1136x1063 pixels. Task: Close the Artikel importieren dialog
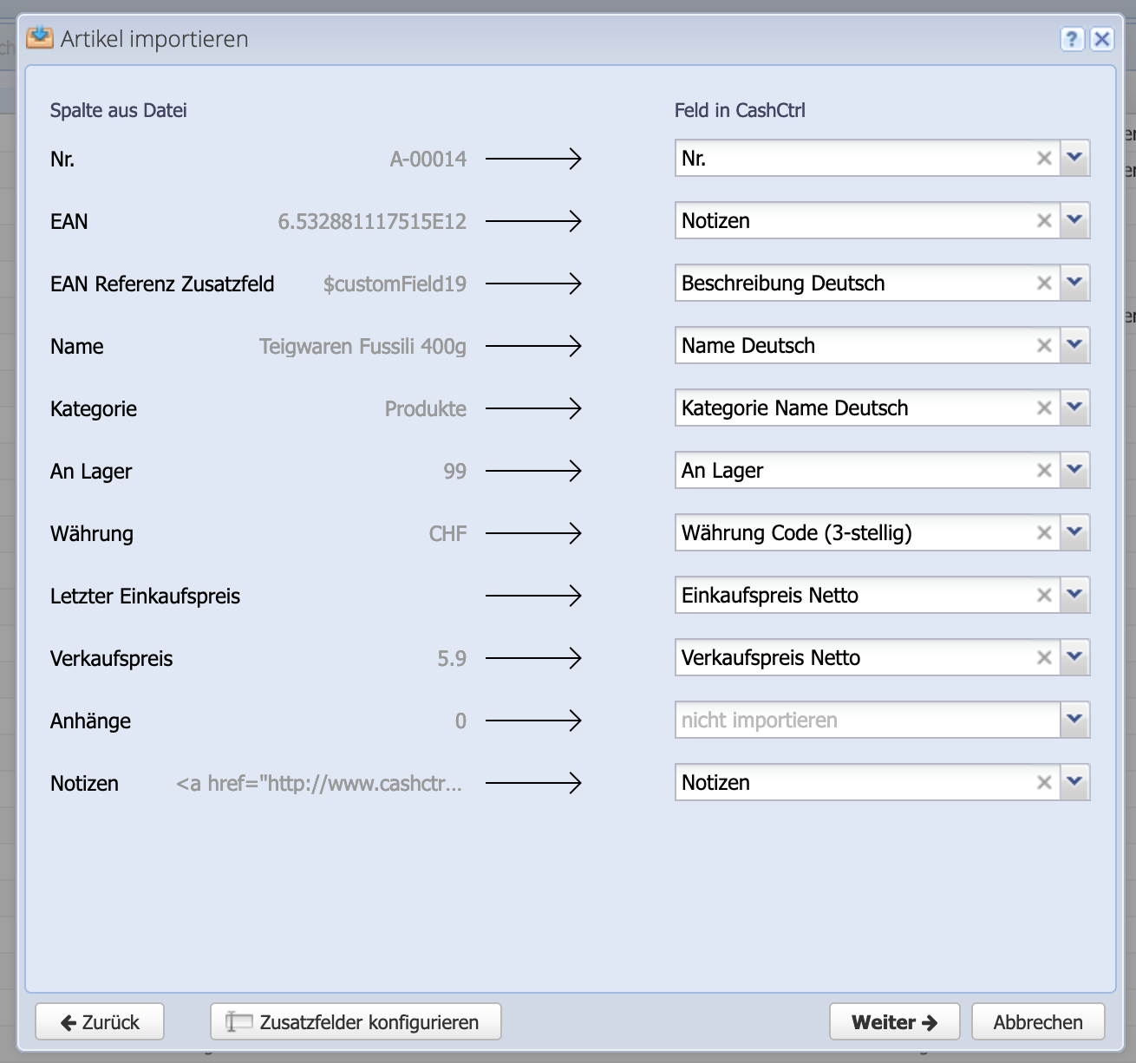click(1102, 39)
